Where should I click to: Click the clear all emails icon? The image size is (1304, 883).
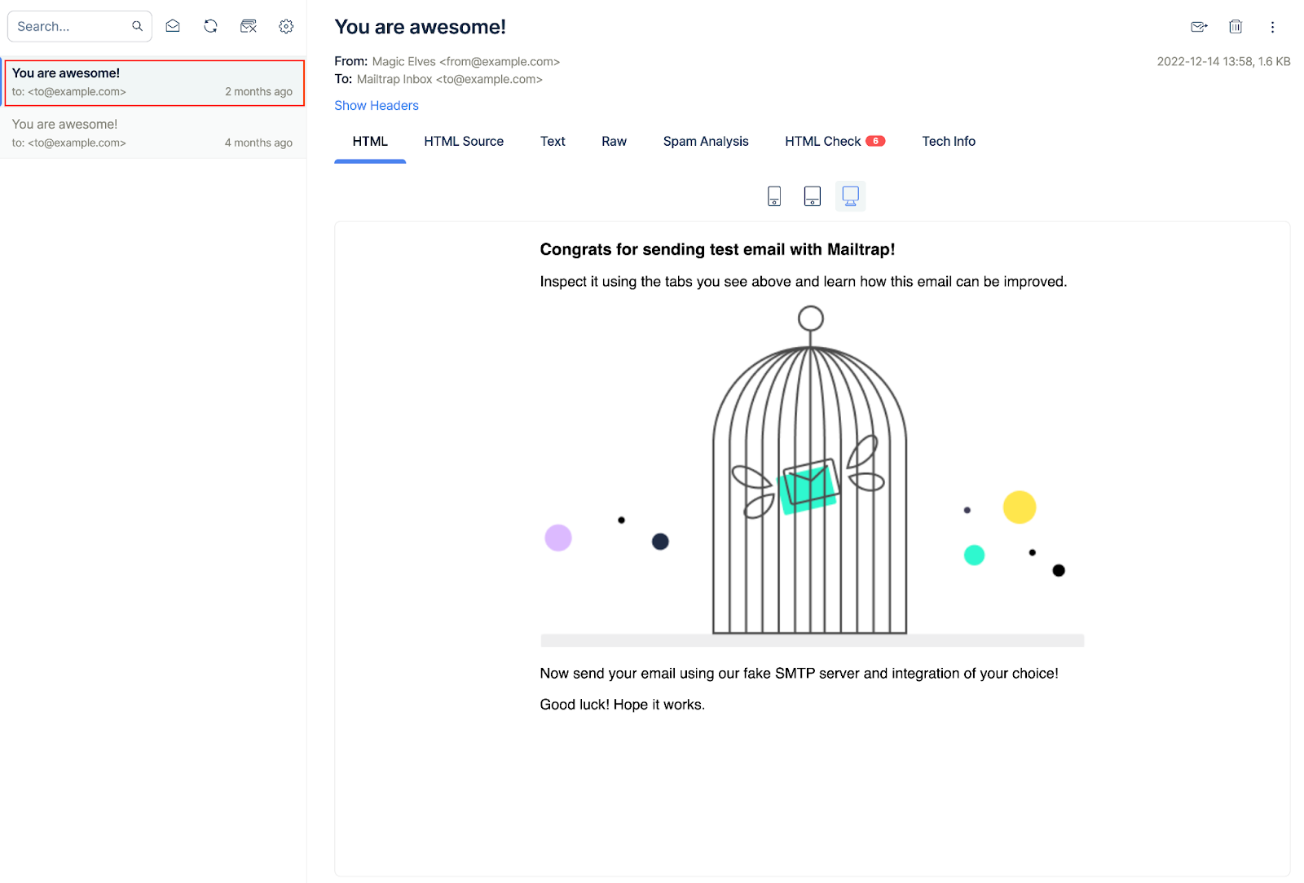click(x=248, y=25)
